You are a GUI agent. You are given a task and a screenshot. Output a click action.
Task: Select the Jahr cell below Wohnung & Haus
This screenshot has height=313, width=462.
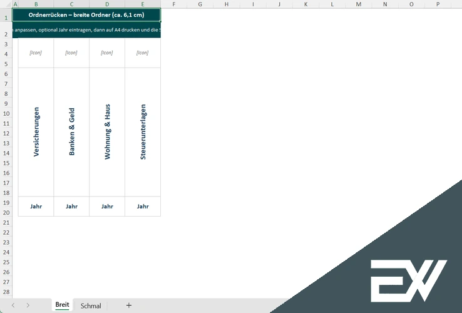pos(107,207)
